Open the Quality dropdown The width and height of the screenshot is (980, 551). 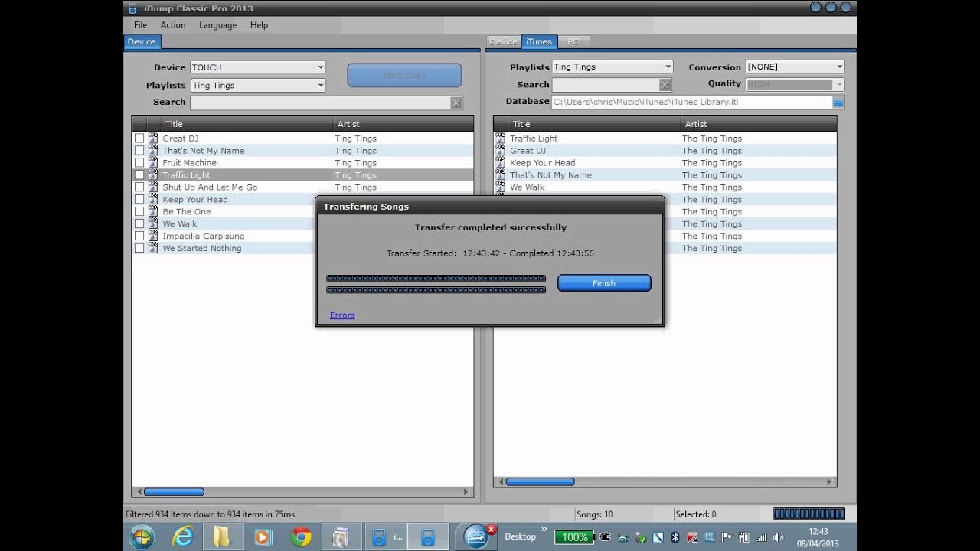point(795,84)
